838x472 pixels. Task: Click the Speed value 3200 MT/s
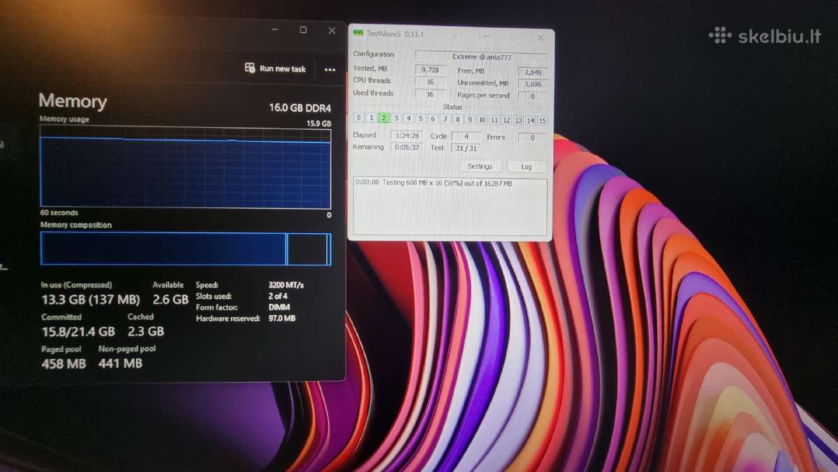[x=286, y=285]
